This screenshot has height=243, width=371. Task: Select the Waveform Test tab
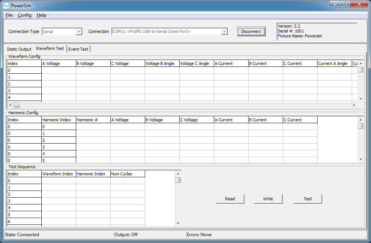50,48
